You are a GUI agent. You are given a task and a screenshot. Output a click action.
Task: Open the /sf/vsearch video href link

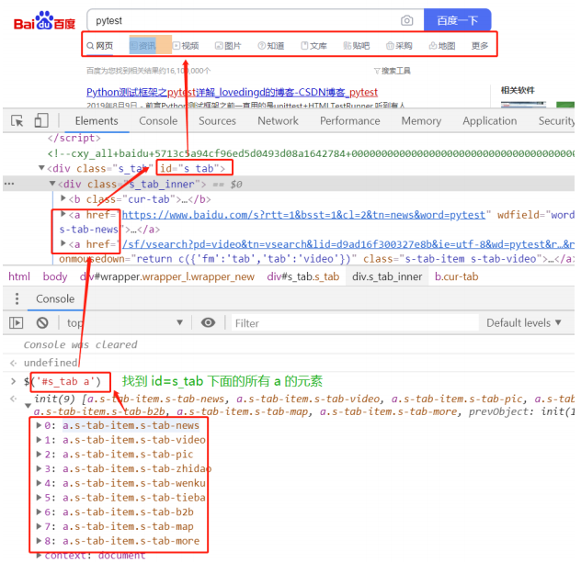[347, 244]
